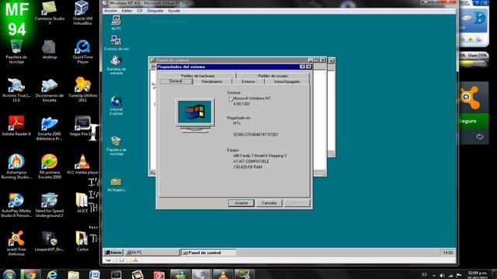Switch to the Inicio/Apagado tab
This screenshot has width=497, height=279.
coord(287,81)
